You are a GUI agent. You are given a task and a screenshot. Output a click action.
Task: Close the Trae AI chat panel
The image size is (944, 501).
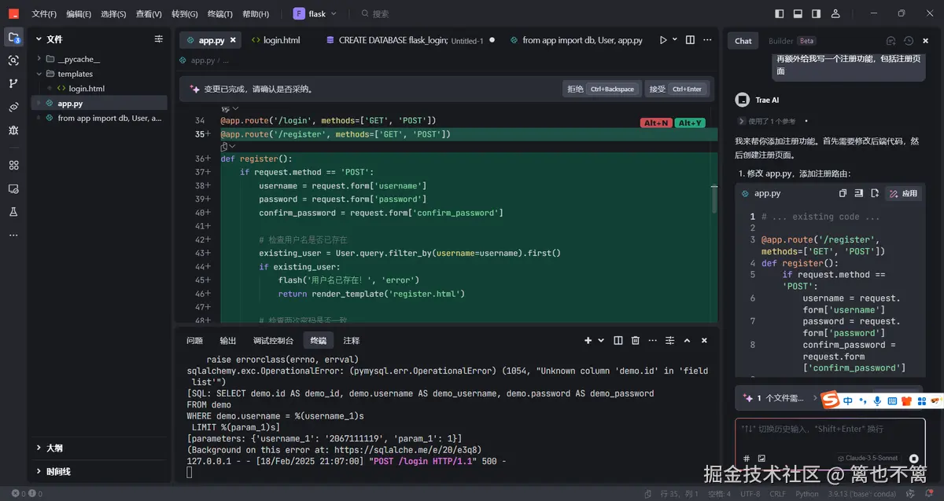927,41
